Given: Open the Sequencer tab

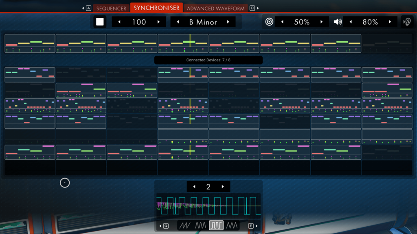Looking at the screenshot, I should coord(111,8).
